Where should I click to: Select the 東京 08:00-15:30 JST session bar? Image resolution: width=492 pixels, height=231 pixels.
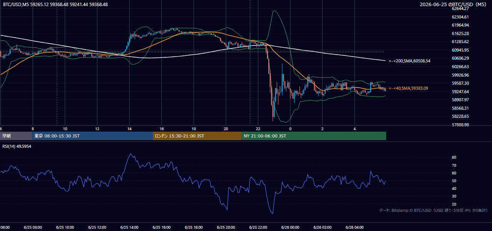click(92, 136)
